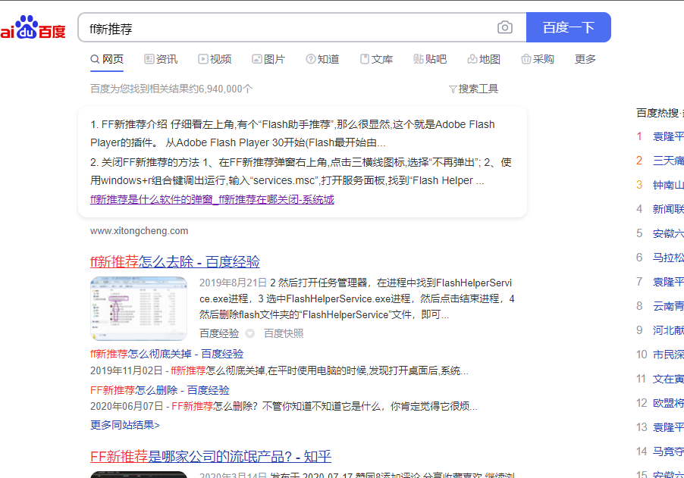Open ff新推荐怎么去除 百度经验 result
This screenshot has width=684, height=478.
[175, 262]
